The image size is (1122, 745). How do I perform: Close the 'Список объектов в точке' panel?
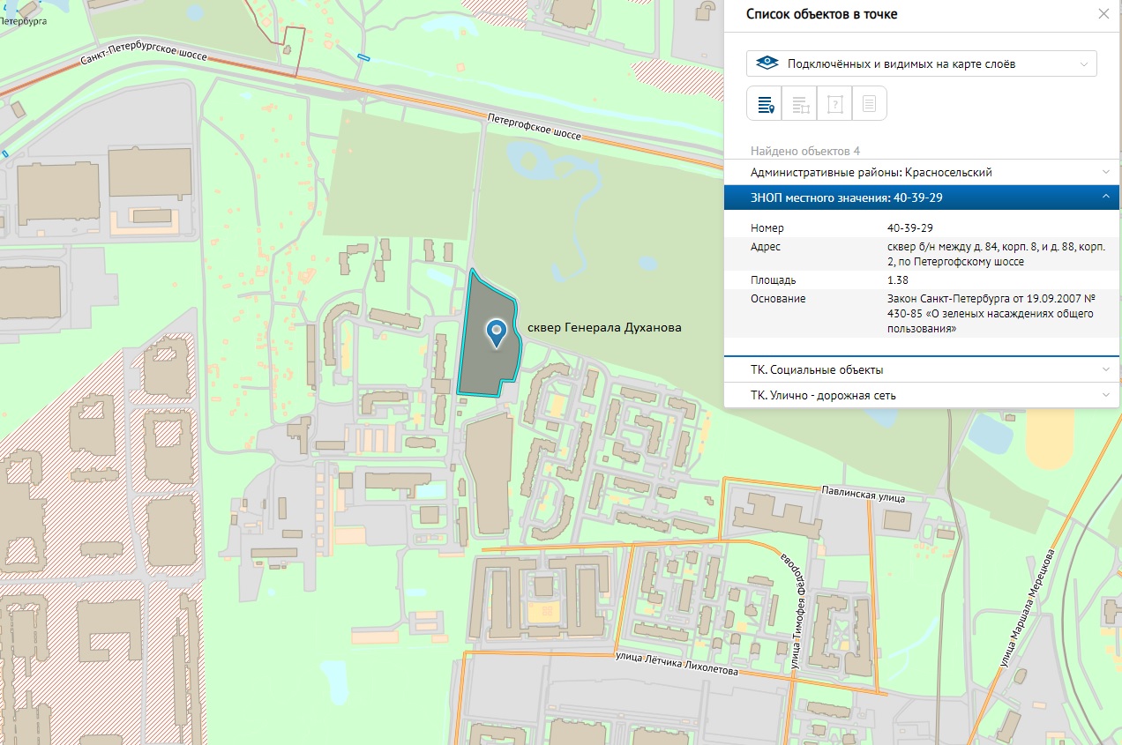1103,14
